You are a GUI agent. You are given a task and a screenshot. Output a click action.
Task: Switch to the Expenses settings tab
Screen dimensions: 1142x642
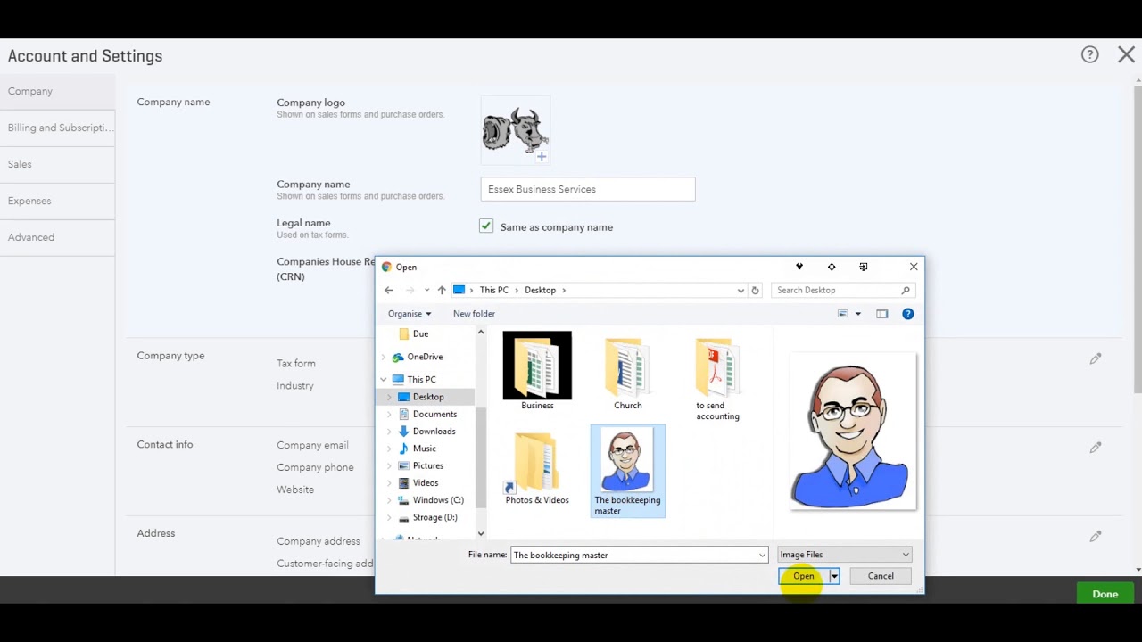click(57, 201)
